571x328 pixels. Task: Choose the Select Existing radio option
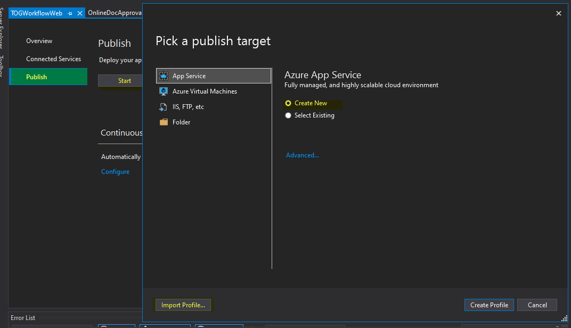288,115
